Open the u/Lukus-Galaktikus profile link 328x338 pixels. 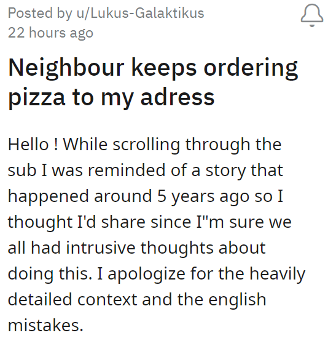pos(140,13)
